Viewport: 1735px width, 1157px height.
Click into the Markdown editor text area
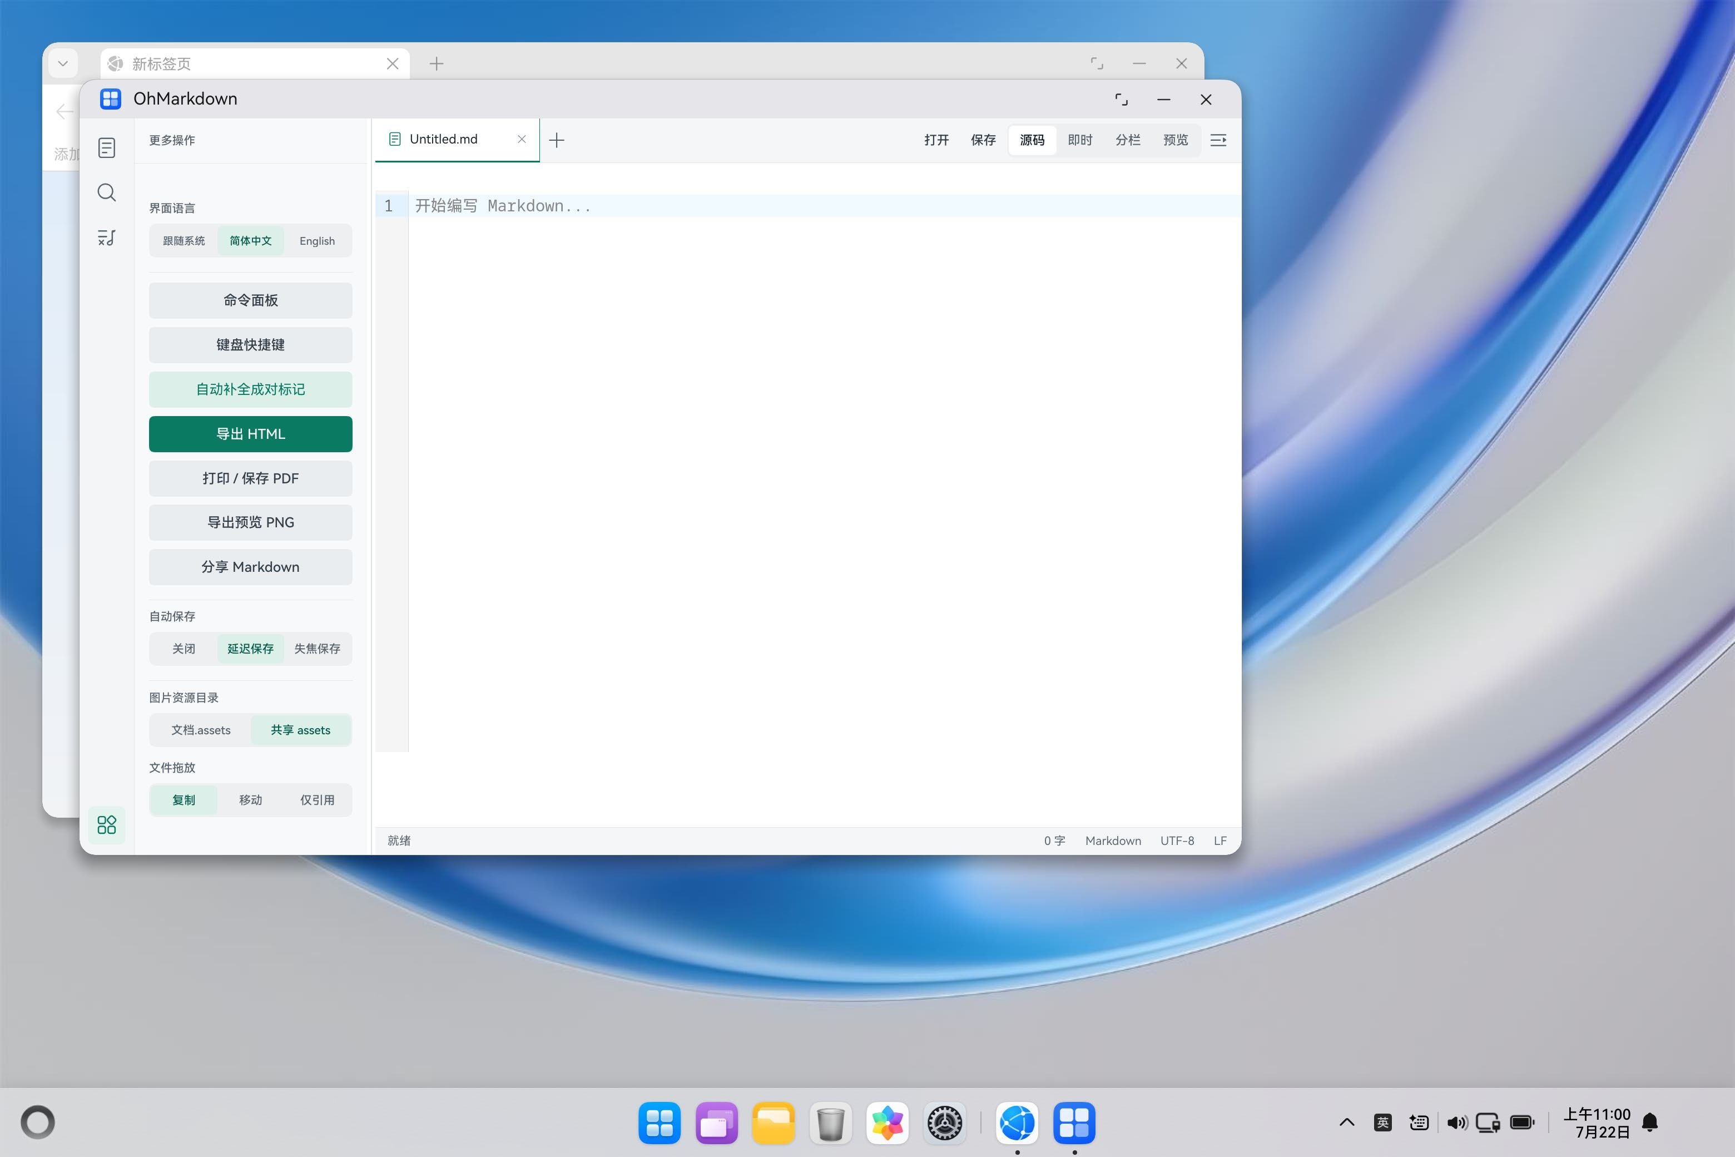click(x=824, y=472)
